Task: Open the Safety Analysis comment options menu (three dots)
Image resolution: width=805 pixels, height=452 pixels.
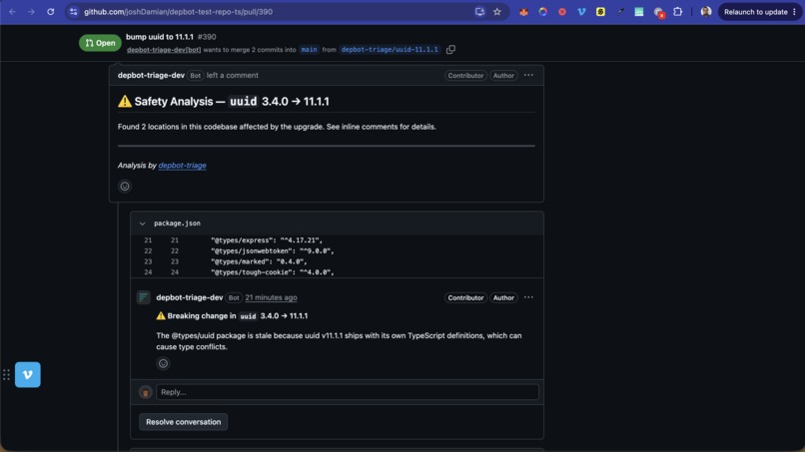Action: click(528, 76)
